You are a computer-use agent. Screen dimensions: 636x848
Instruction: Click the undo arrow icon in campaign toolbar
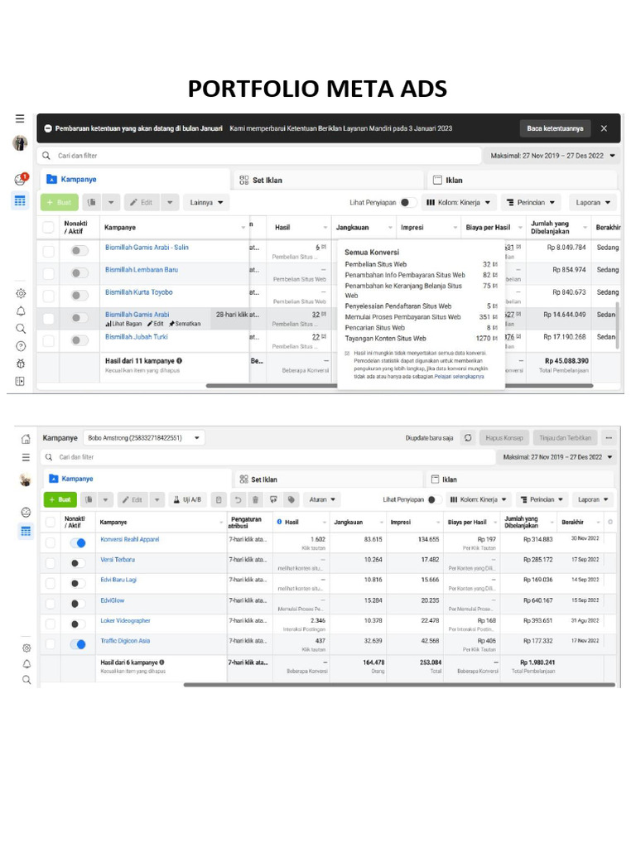coord(238,499)
